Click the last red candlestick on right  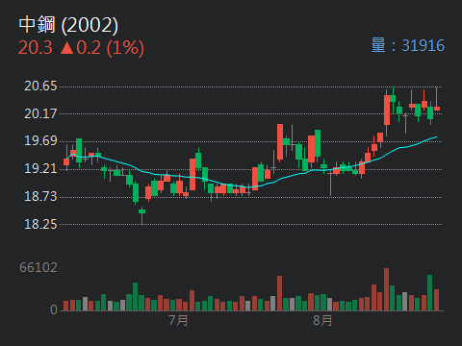(x=437, y=99)
